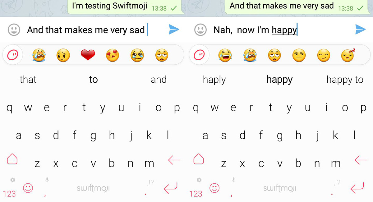Insert the red heart emoji suggestion
The image size is (373, 202).
tap(88, 55)
